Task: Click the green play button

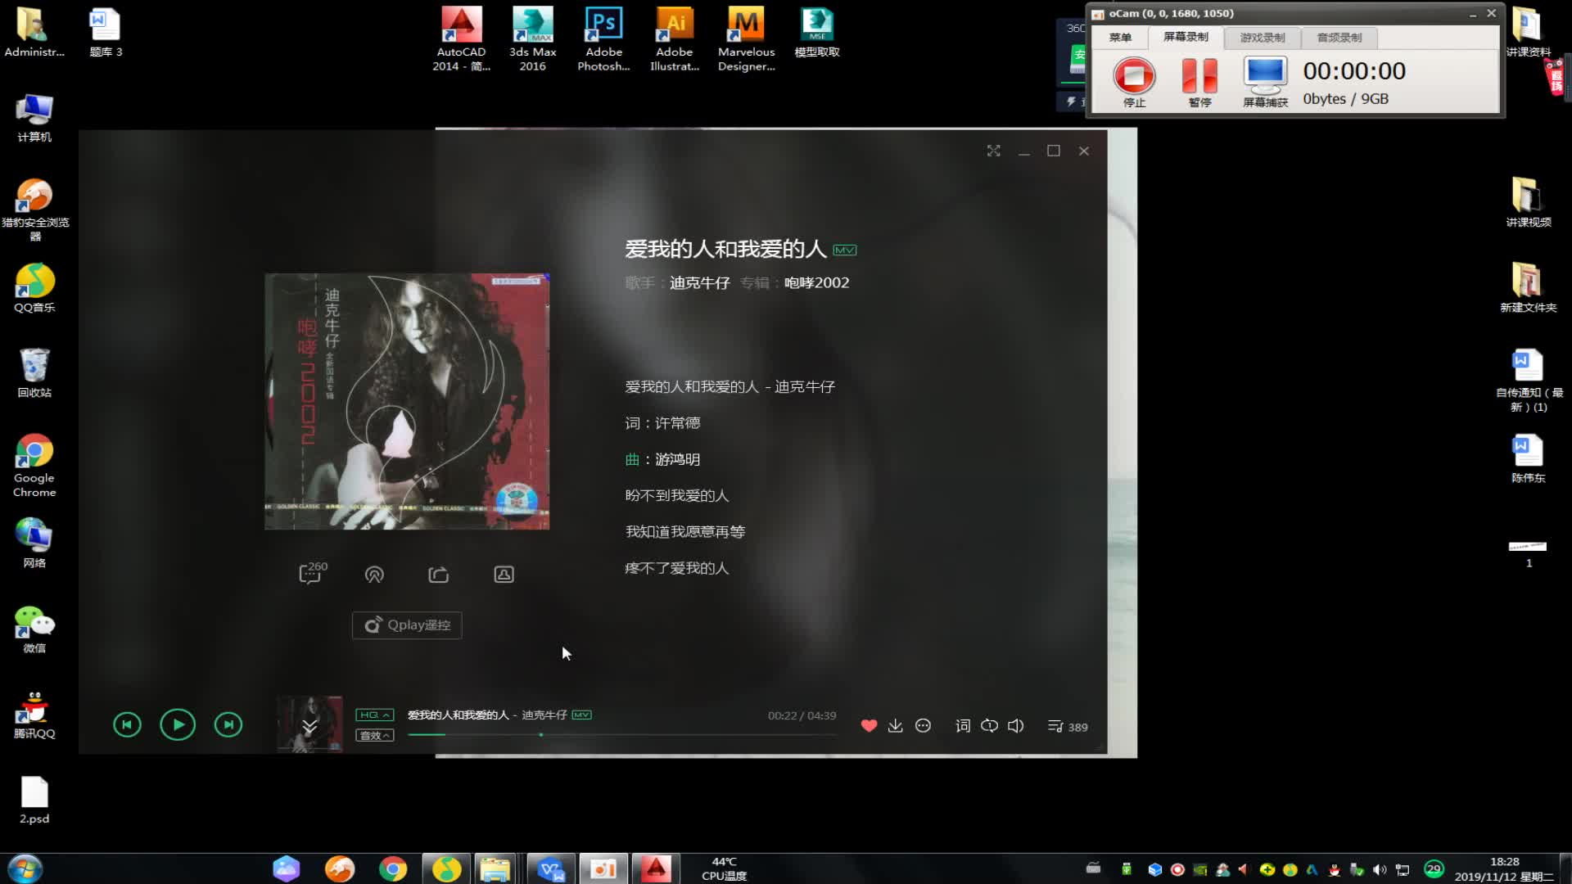Action: click(x=178, y=724)
